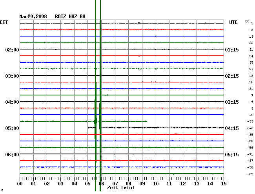This screenshot has height=194, width=255.
Task: Click the DC value -56
Action: point(250,148)
